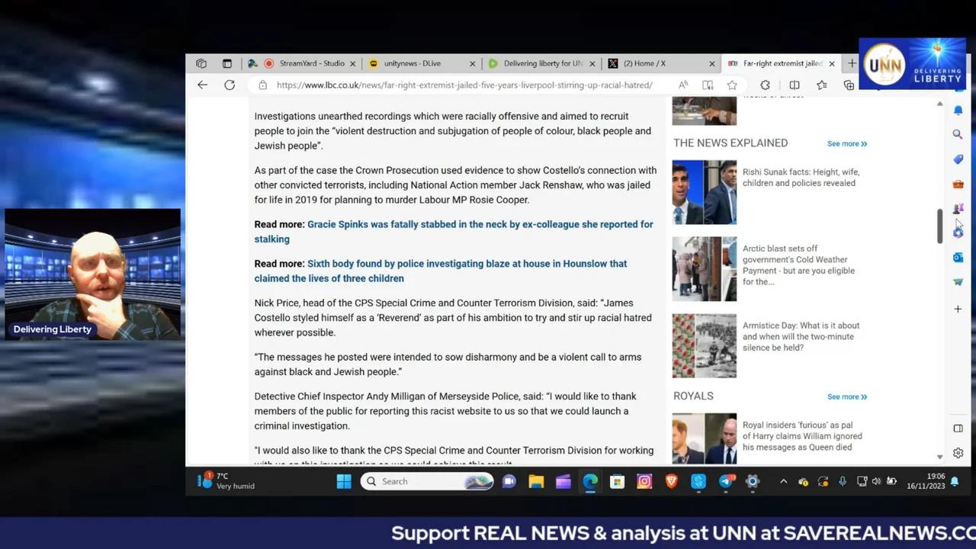Open the sidebar search magnifier icon

[x=958, y=134]
